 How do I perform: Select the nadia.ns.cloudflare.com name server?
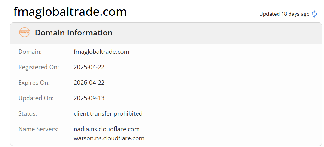coord(107,129)
